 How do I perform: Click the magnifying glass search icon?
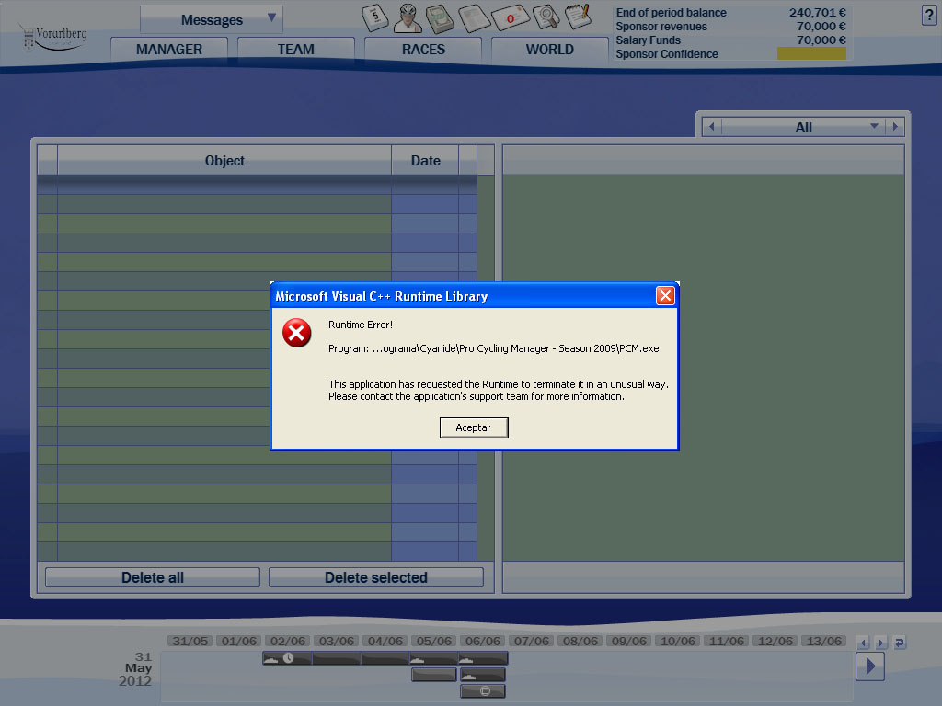coord(546,16)
